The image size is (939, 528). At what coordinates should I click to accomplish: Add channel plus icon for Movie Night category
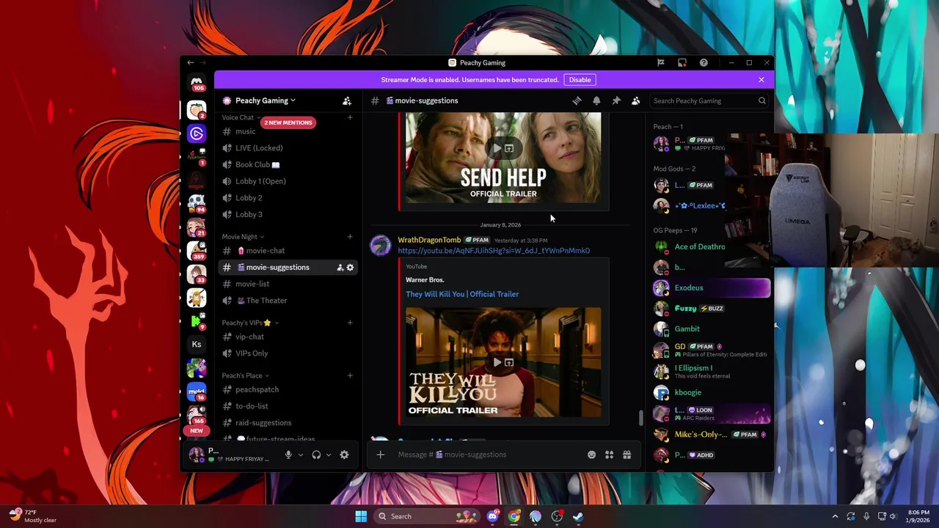(x=350, y=237)
